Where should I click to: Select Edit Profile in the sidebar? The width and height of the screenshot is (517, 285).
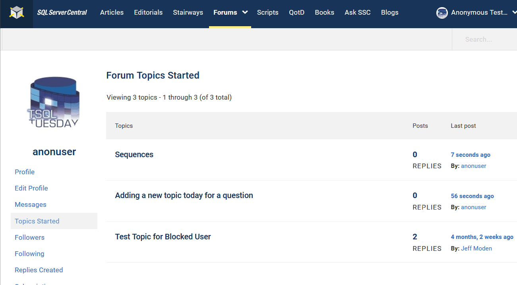pyautogui.click(x=31, y=188)
